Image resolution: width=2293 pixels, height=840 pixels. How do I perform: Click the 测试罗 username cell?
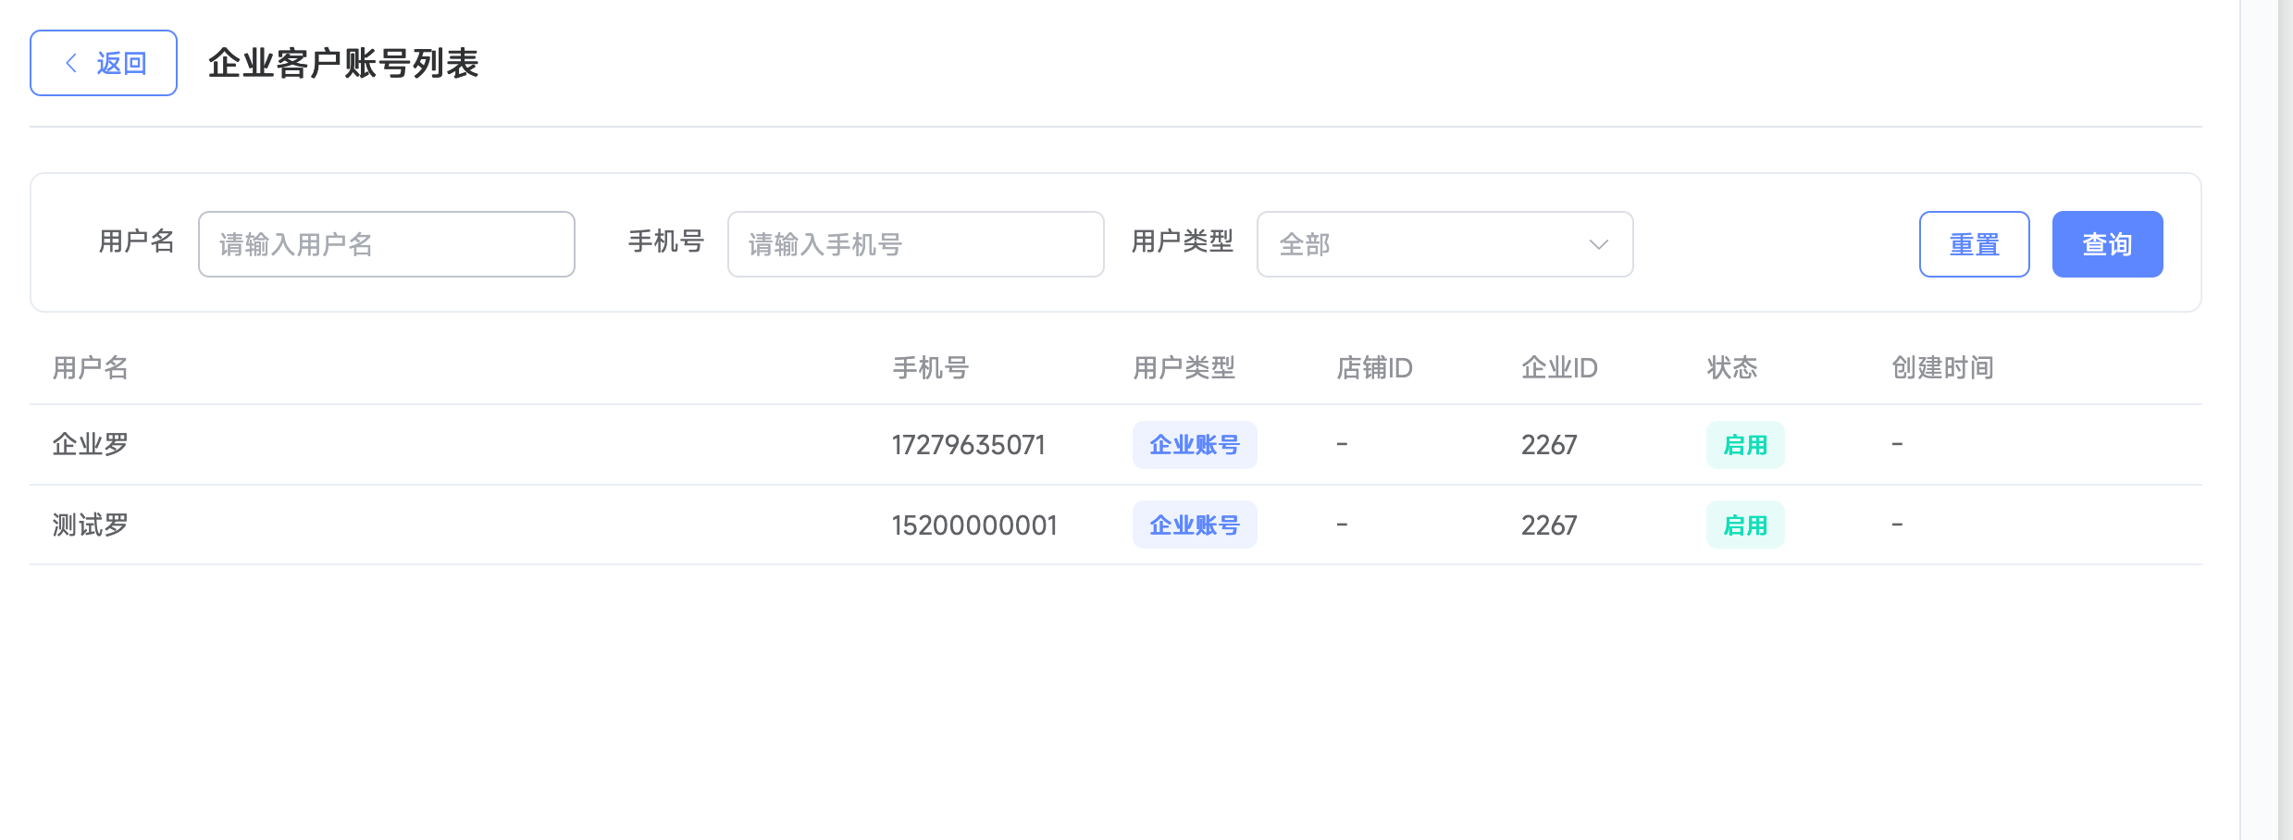tap(91, 525)
